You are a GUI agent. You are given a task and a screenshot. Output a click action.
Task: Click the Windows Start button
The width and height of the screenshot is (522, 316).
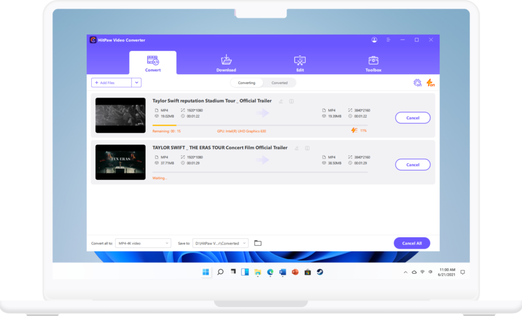(206, 272)
